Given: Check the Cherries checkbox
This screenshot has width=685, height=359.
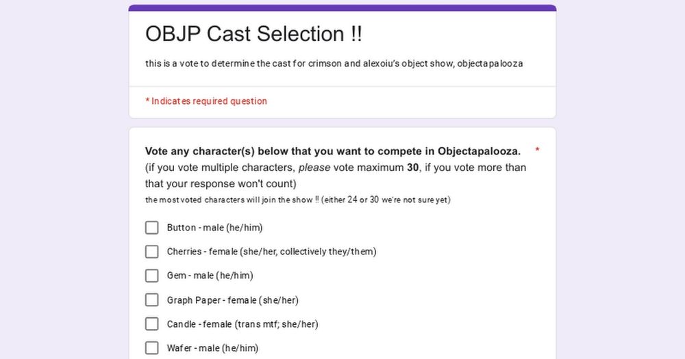Looking at the screenshot, I should click(151, 252).
